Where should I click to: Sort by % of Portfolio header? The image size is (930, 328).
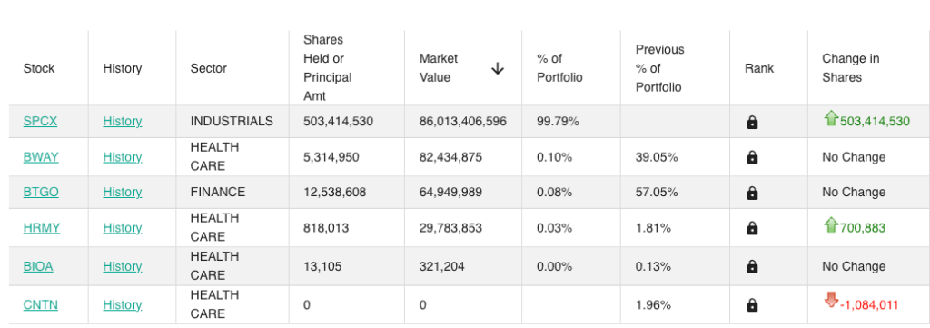tap(559, 68)
